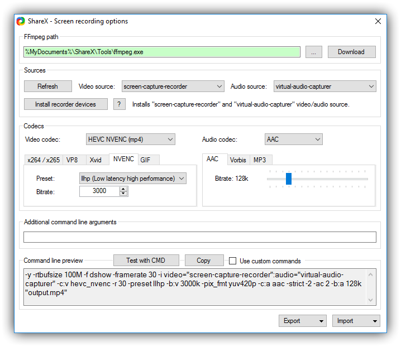The height and width of the screenshot is (347, 401).
Task: Switch to the VP8 tab
Action: (x=74, y=160)
